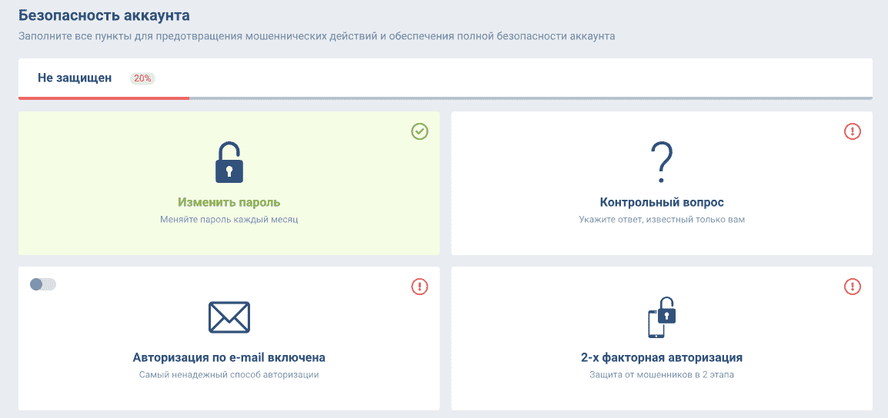Click the open padlock icon for password change

229,162
